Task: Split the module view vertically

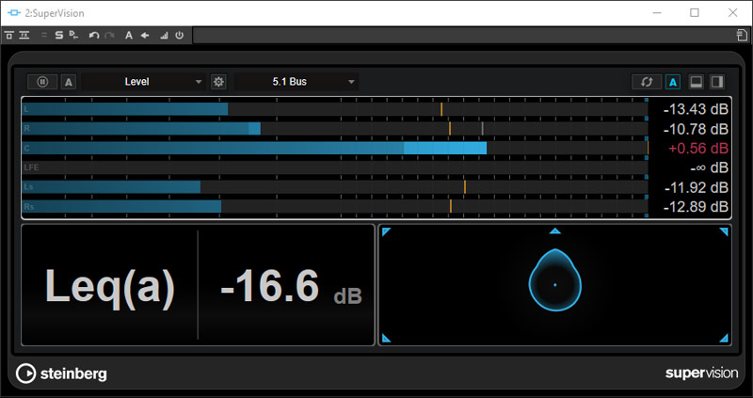Action: click(x=719, y=82)
